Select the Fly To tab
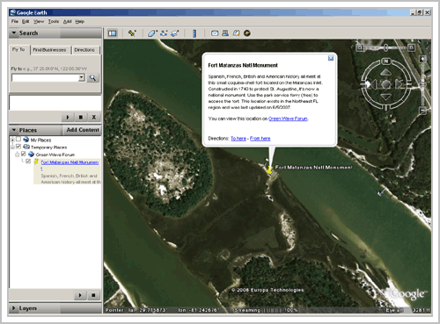Viewport: 440px width, 324px height. 18,49
